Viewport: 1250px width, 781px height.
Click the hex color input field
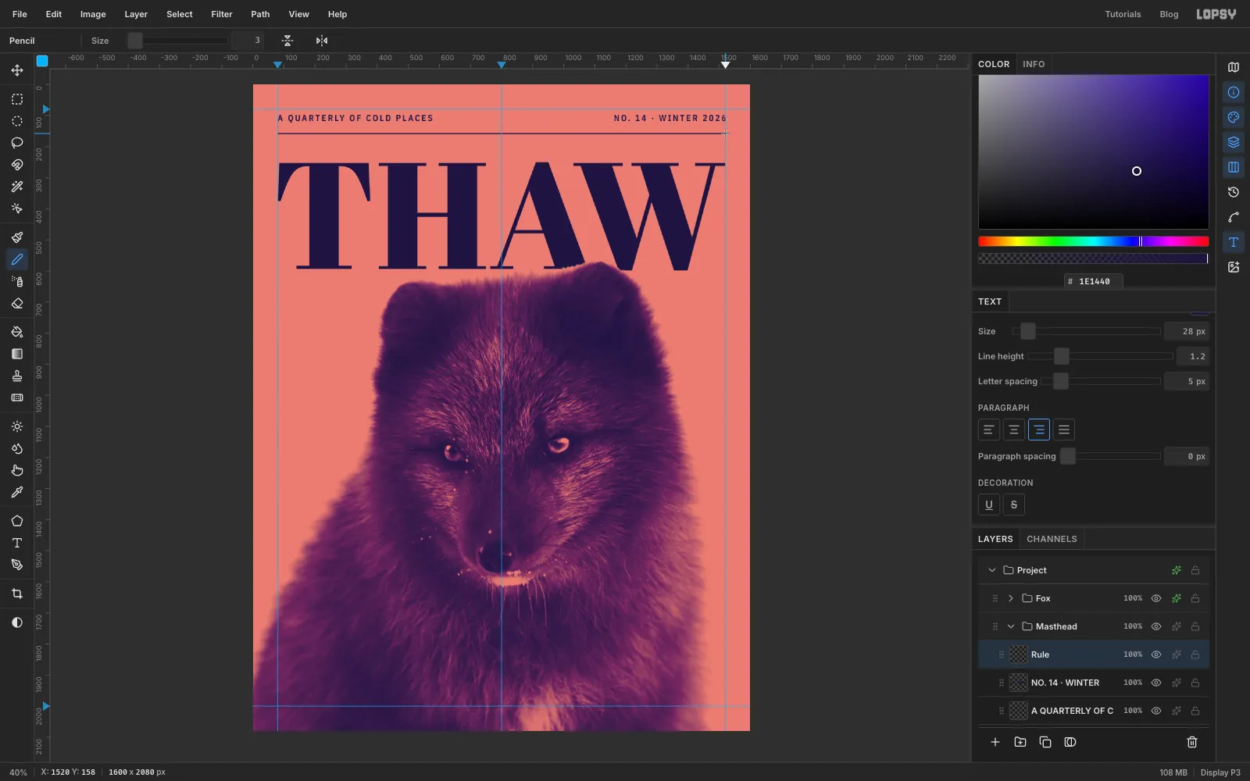point(1094,281)
